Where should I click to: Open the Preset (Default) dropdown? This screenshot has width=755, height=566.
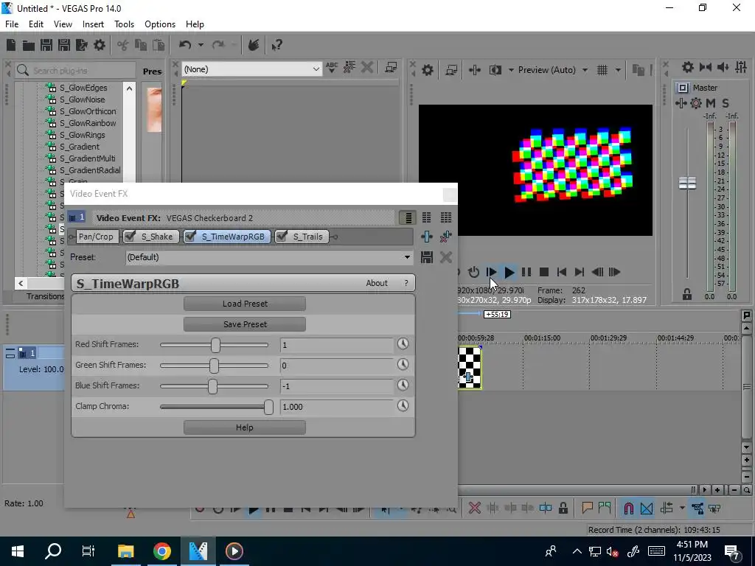(x=268, y=257)
